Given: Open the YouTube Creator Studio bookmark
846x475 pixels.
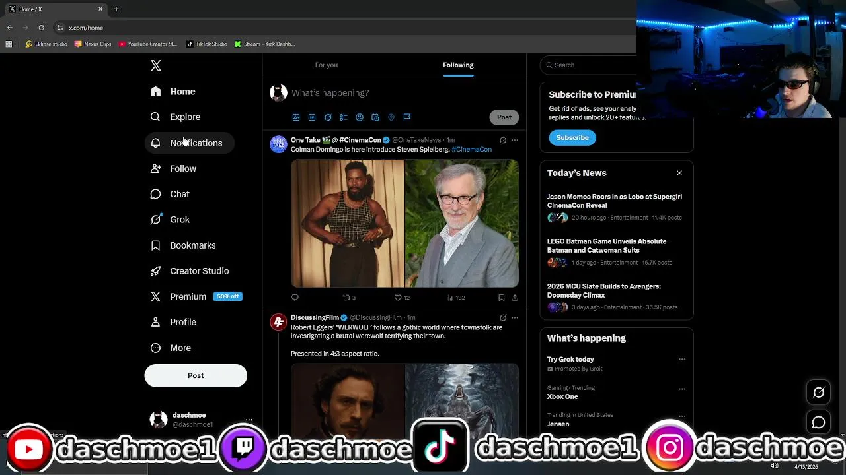Looking at the screenshot, I should click(148, 44).
